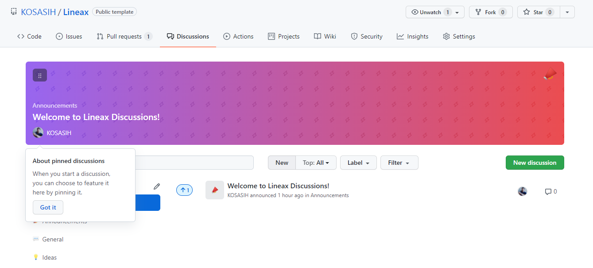Select the New sort button

pos(282,163)
